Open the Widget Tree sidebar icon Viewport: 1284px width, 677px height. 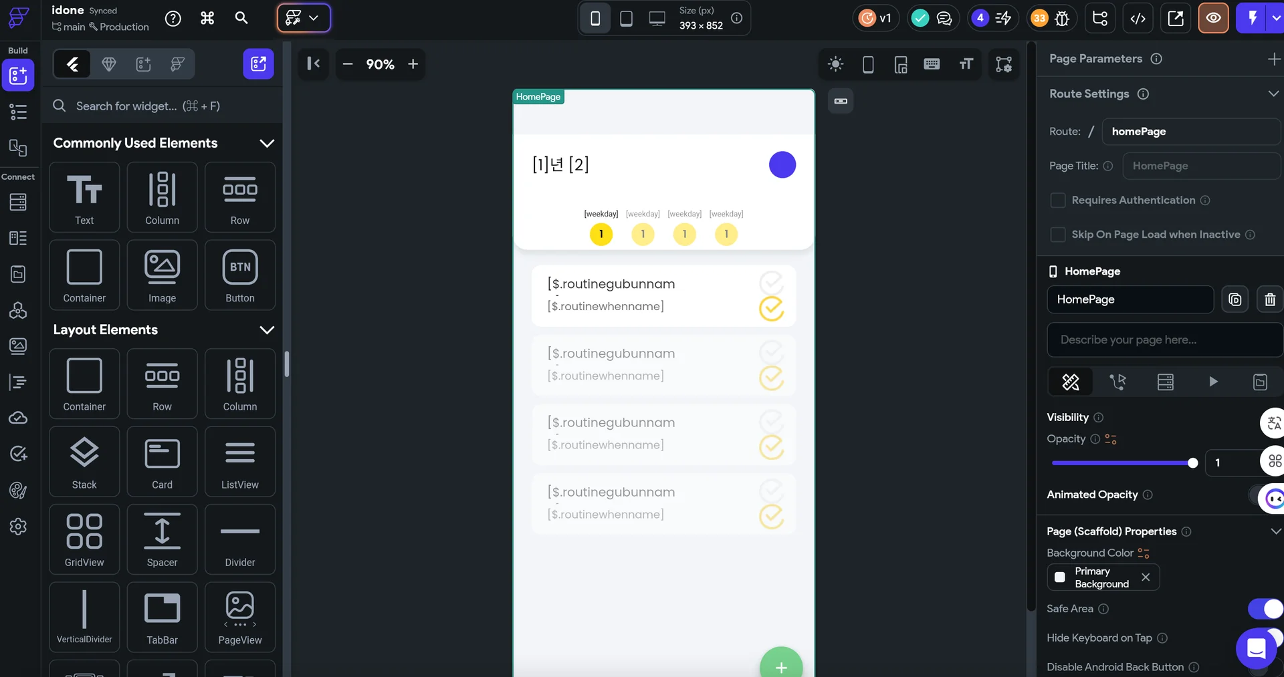click(x=18, y=112)
